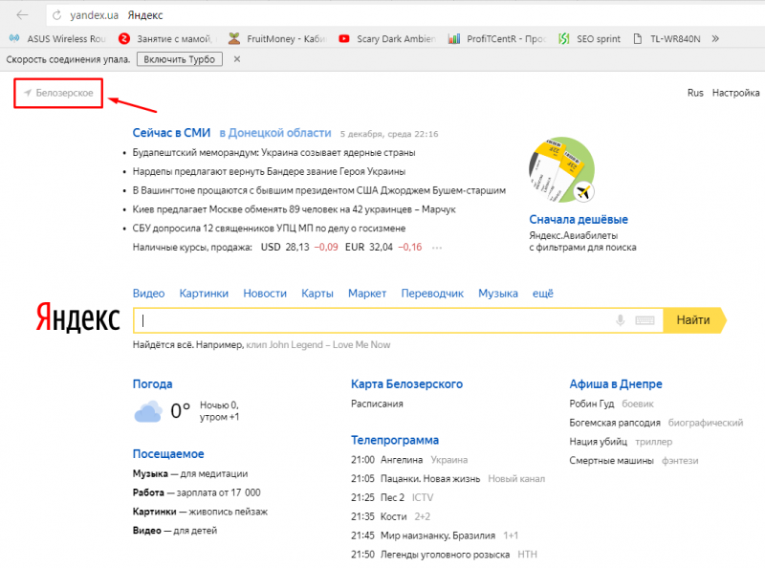The height and width of the screenshot is (568, 765).
Task: Open Scary Dark Ambient YouTube bookmark
Action: click(387, 39)
